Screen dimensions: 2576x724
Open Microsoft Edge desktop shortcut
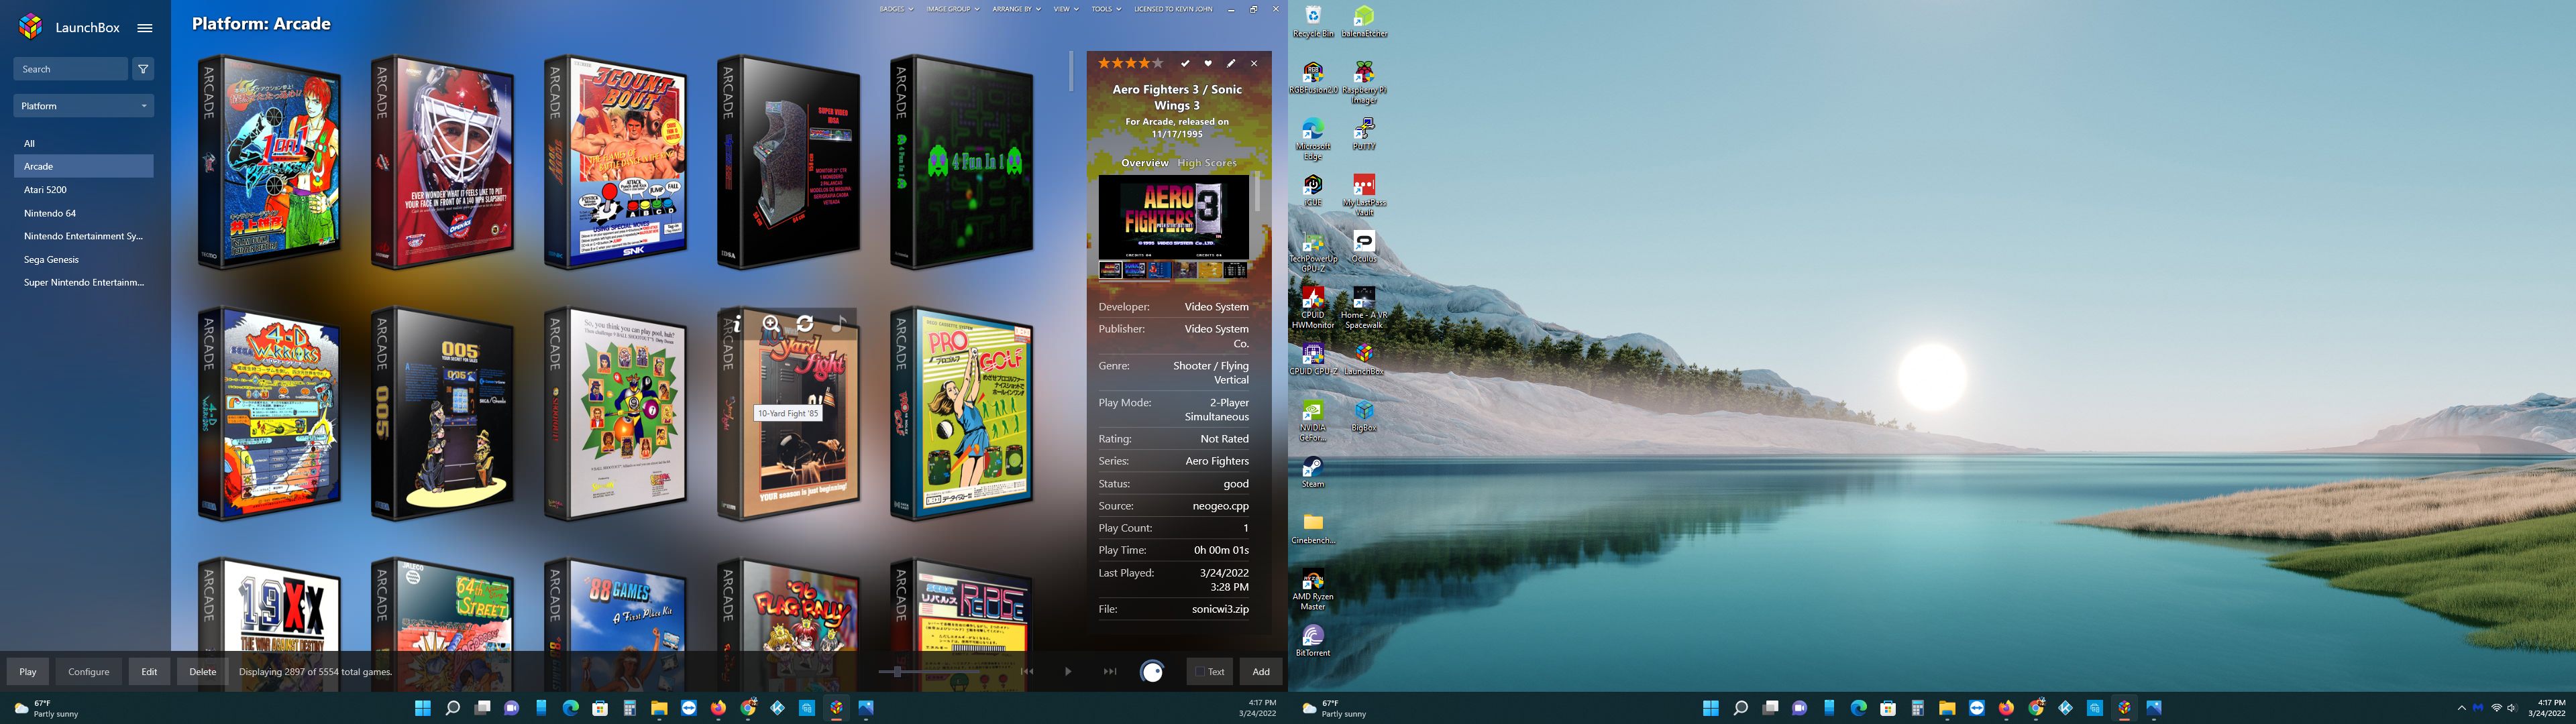[x=1313, y=138]
